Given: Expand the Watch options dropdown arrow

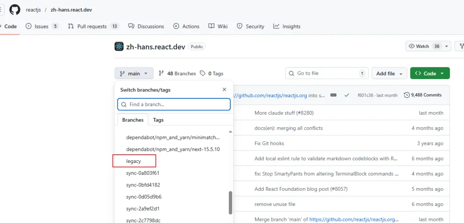Looking at the screenshot, I should pyautogui.click(x=446, y=46).
